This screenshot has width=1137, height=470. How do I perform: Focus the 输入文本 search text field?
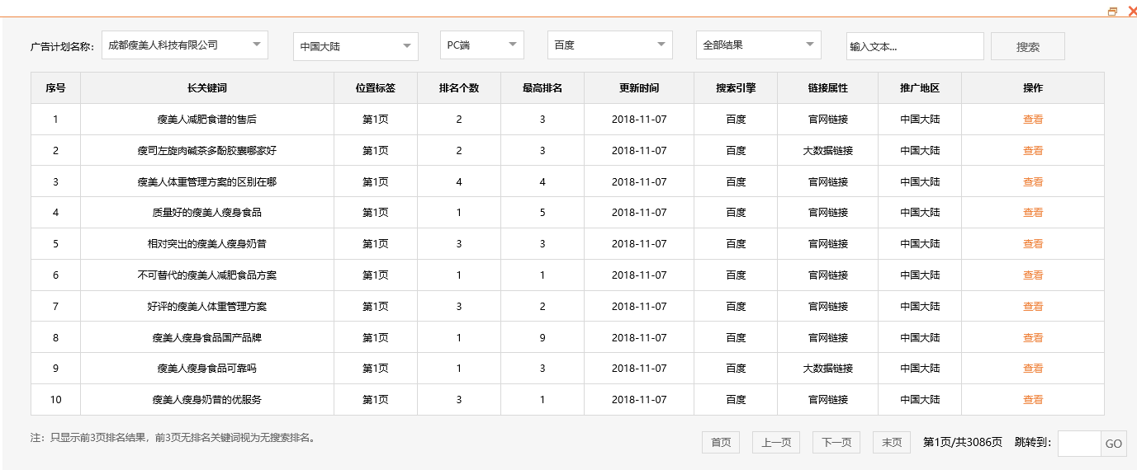point(915,46)
